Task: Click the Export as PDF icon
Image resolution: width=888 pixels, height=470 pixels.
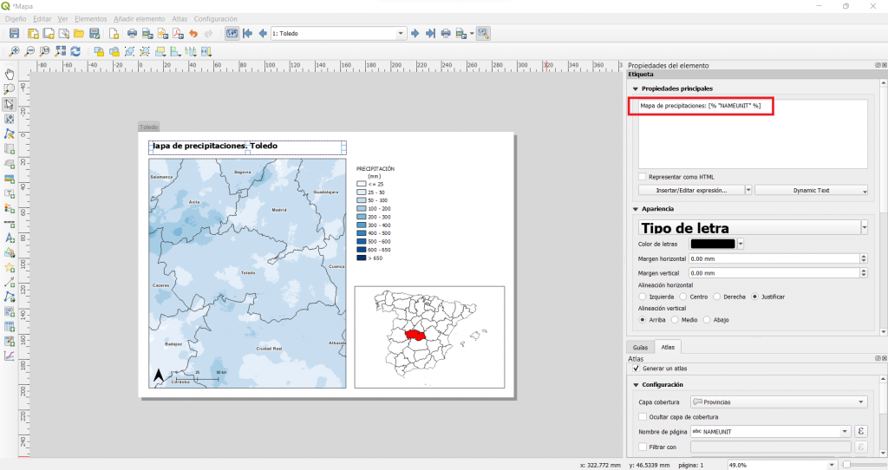Action: click(x=178, y=34)
